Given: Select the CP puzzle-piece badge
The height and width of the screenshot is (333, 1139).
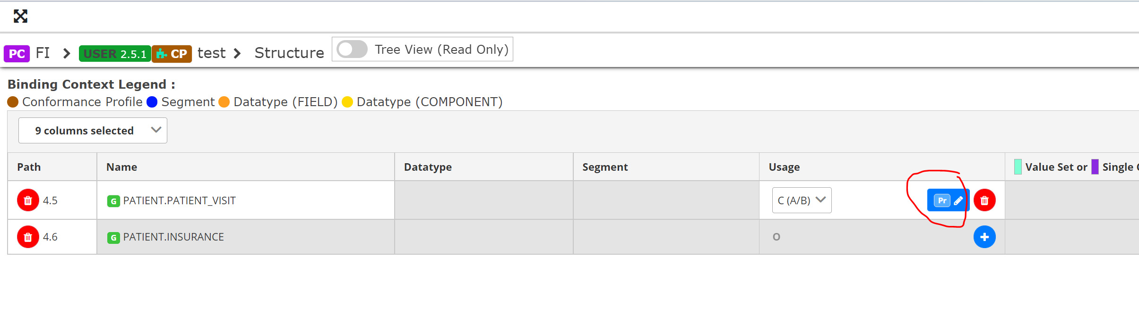Looking at the screenshot, I should click(172, 53).
